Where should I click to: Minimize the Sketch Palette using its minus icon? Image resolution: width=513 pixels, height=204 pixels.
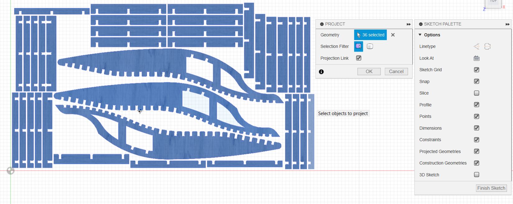421,24
